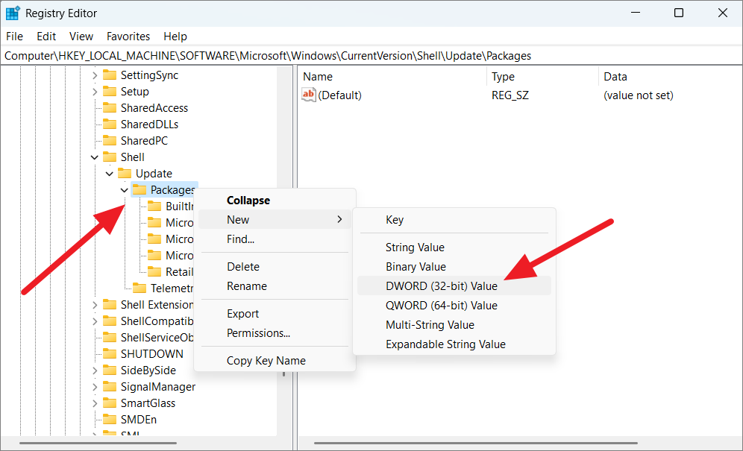Click the (Default) string value icon
743x451 pixels.
(309, 95)
